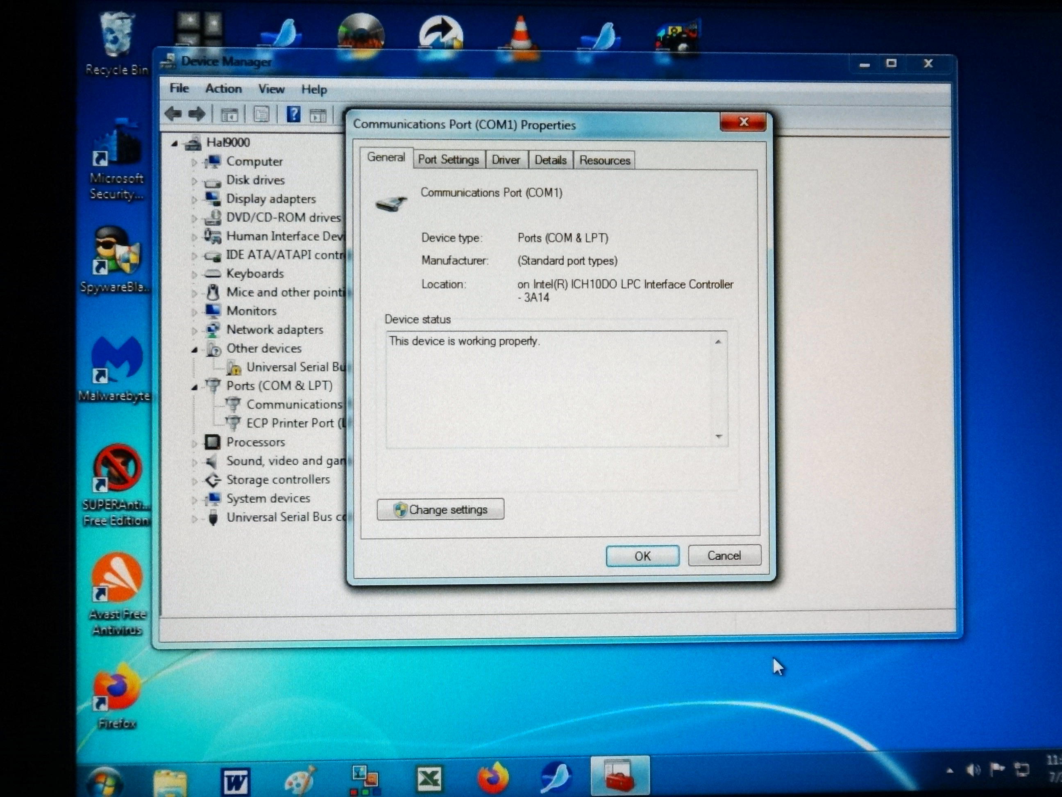
Task: Open Recycle Bin desktop icon
Action: coord(117,43)
